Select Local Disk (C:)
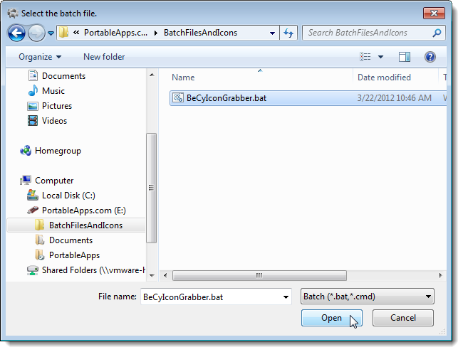The height and width of the screenshot is (352, 463). point(61,196)
